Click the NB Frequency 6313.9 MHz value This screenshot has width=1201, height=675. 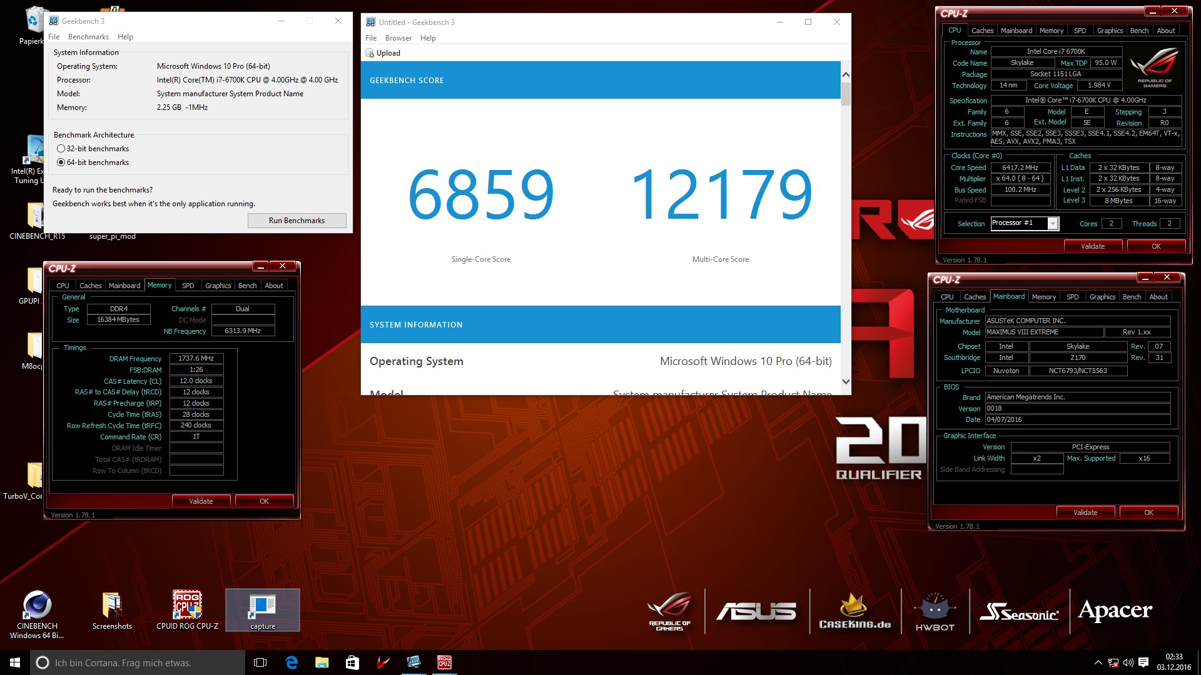tap(243, 331)
